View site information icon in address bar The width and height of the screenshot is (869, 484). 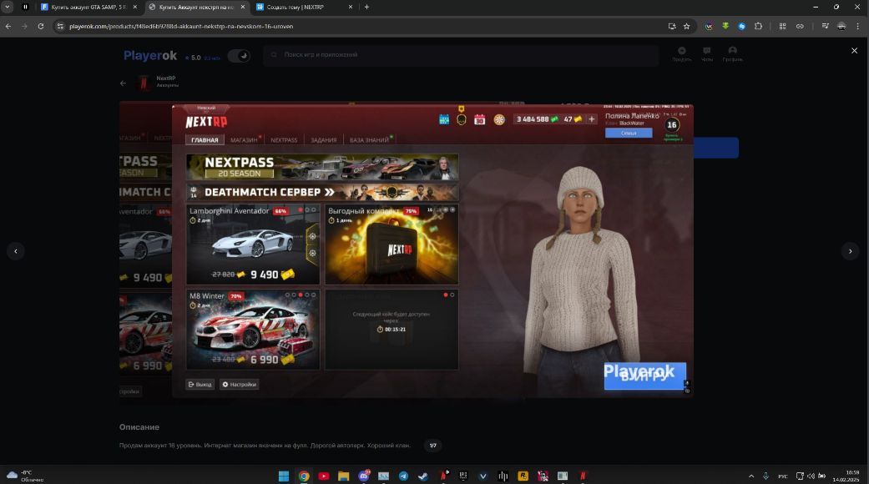pyautogui.click(x=60, y=26)
